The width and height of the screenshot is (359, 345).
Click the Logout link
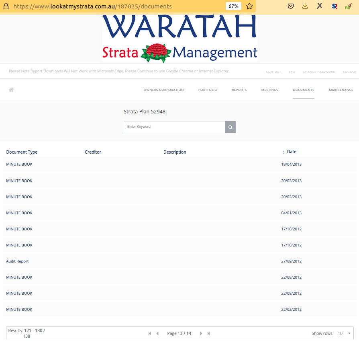click(350, 72)
